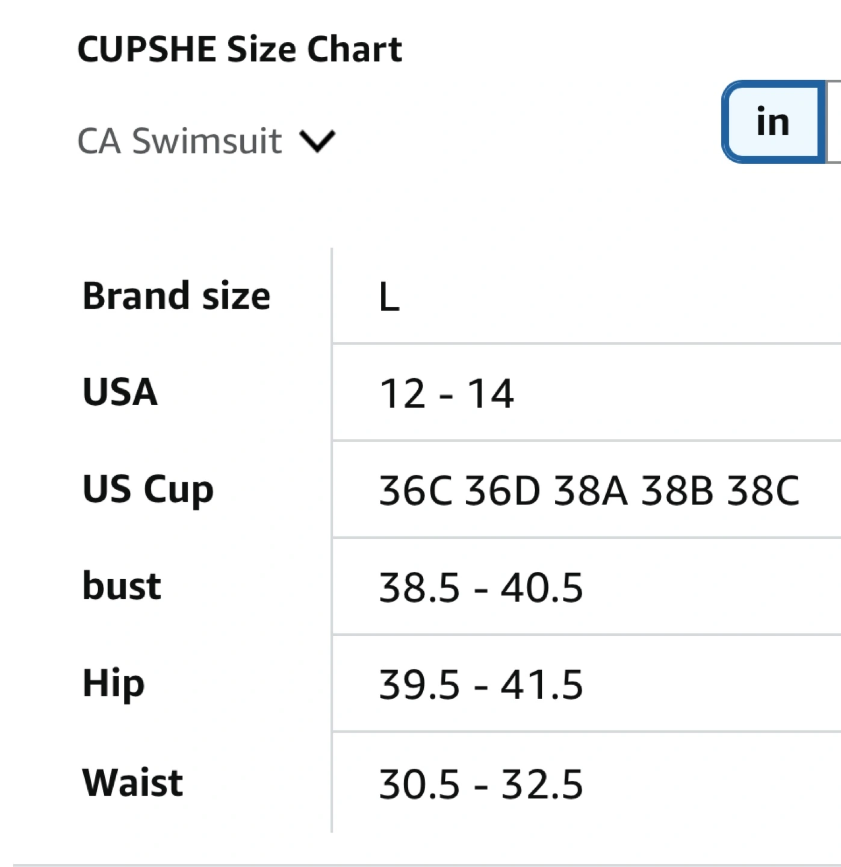Click the 38C cup size text
This screenshot has height=867, width=841.
[x=763, y=490]
